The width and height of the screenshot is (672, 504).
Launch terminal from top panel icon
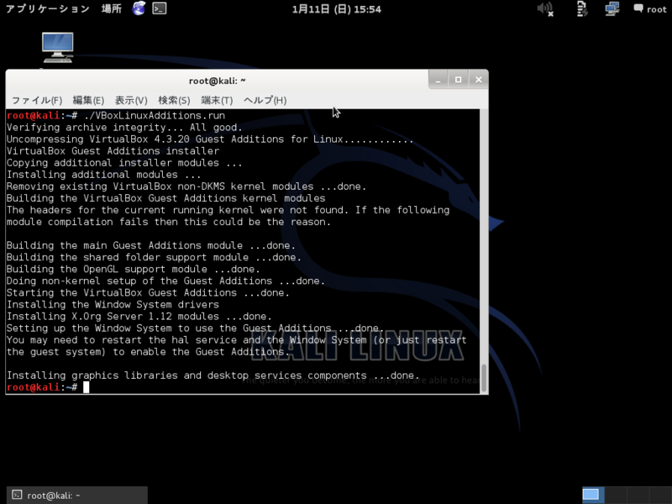(x=160, y=8)
